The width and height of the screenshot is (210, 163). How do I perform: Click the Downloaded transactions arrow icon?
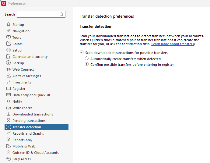tap(9, 114)
